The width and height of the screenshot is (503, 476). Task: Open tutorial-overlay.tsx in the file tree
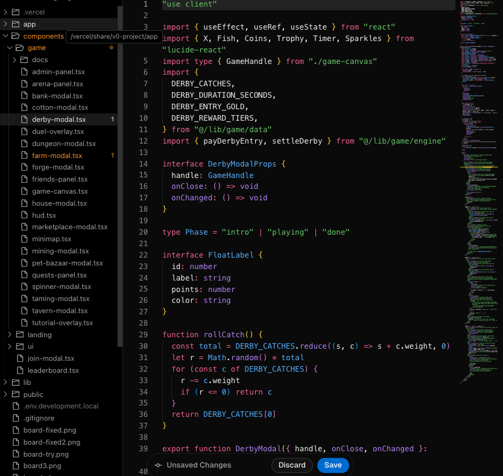tap(62, 323)
